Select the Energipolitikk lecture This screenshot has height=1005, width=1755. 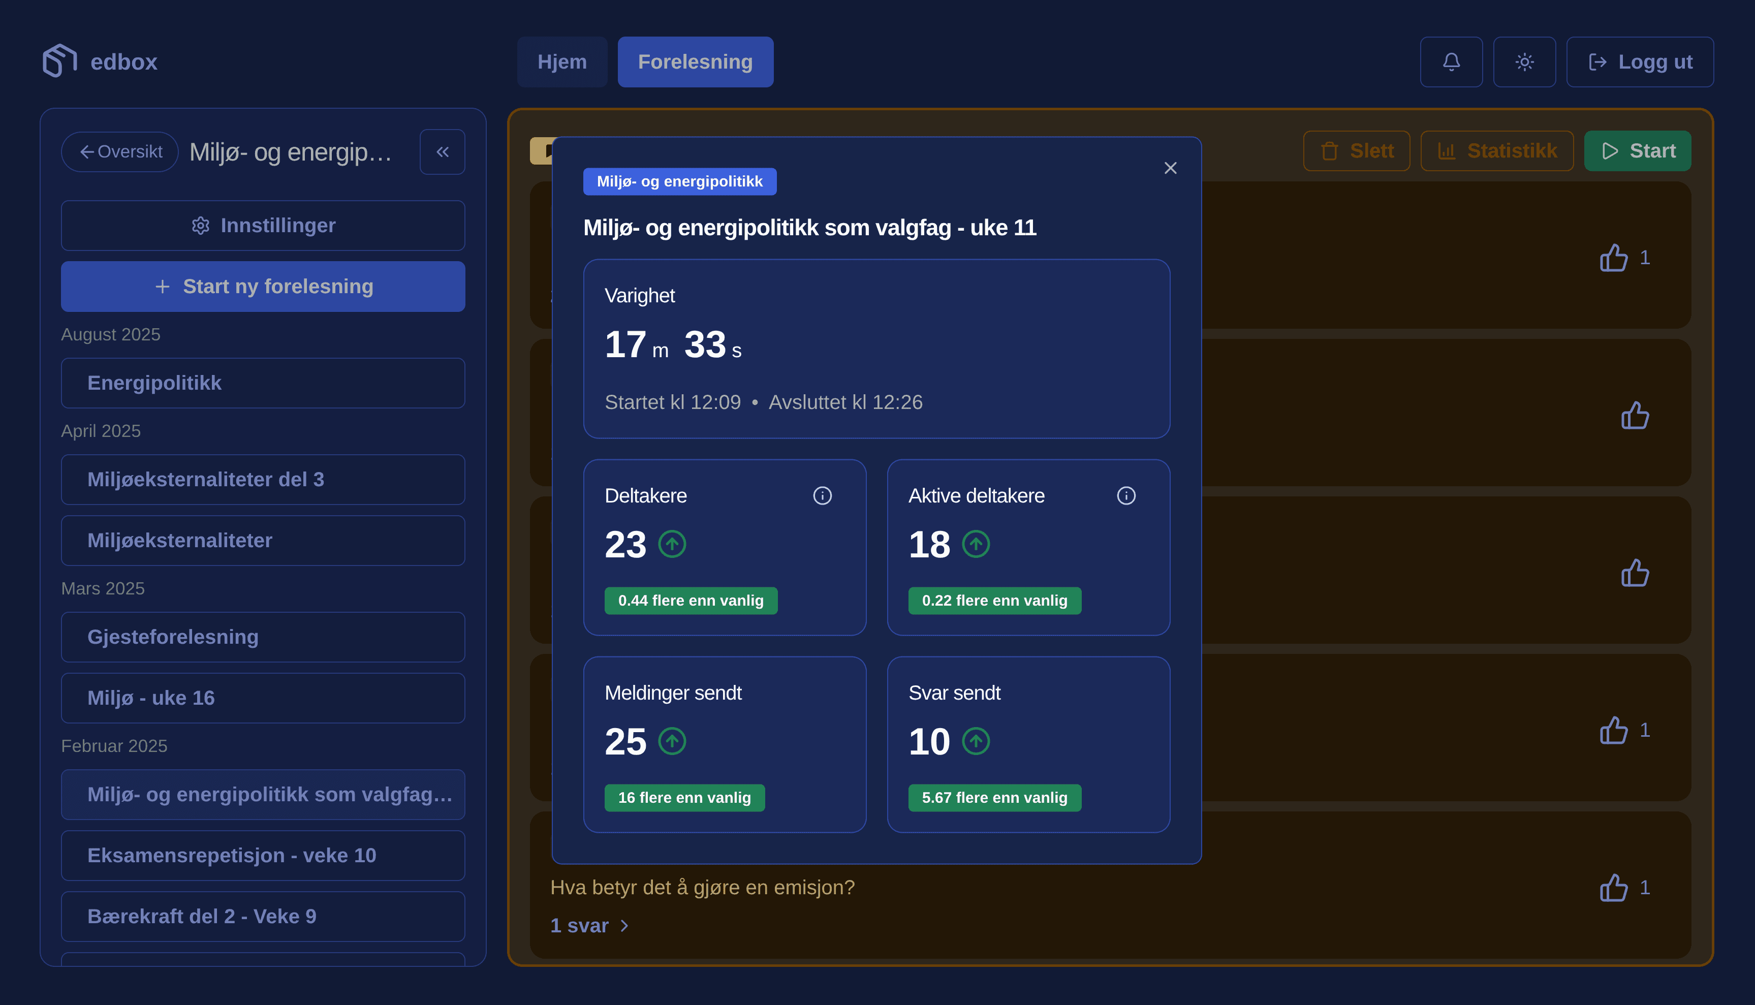(263, 383)
